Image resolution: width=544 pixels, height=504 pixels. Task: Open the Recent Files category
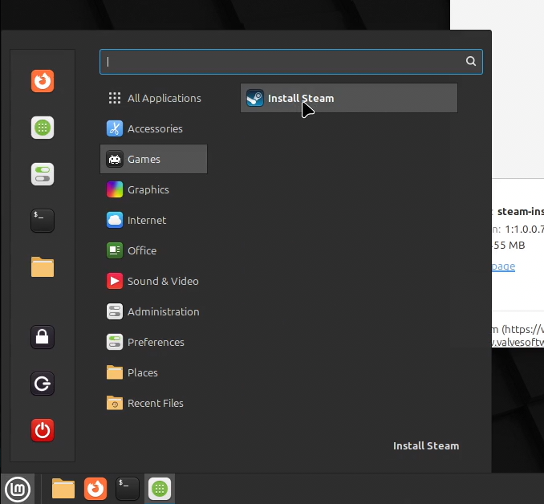click(154, 404)
